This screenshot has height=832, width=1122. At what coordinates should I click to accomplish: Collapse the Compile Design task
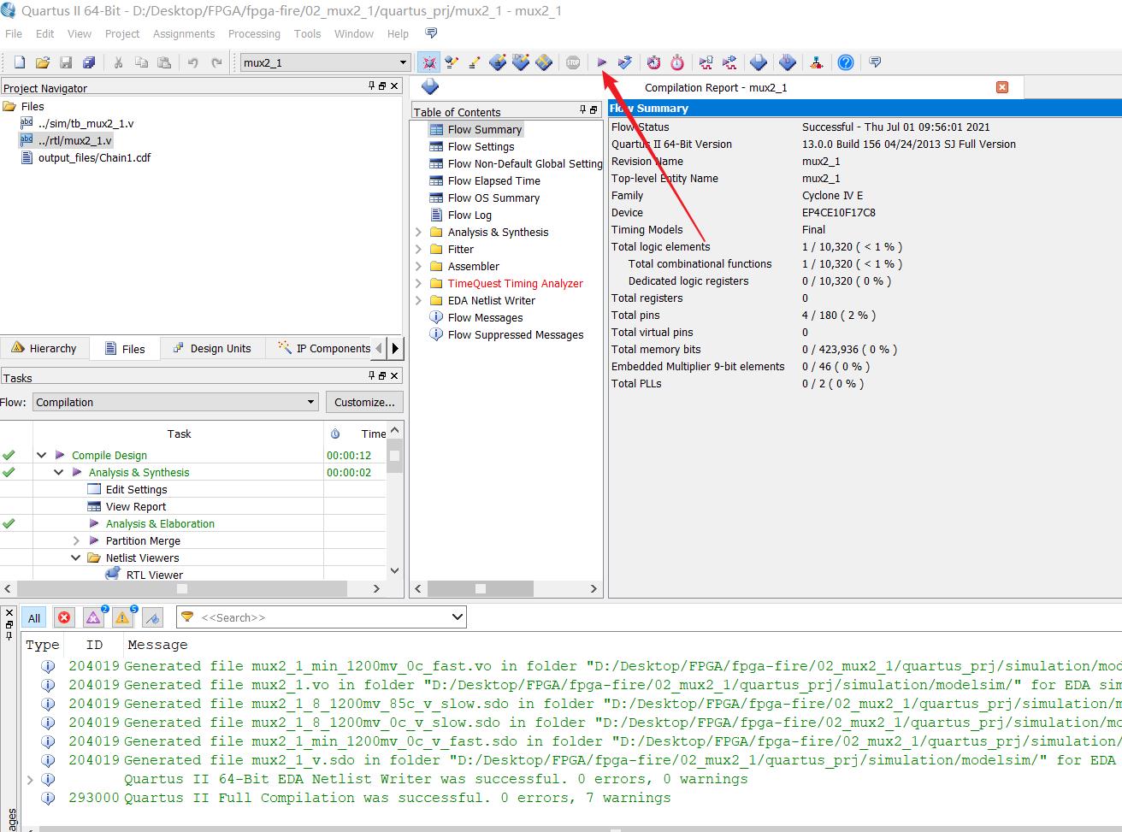click(41, 456)
